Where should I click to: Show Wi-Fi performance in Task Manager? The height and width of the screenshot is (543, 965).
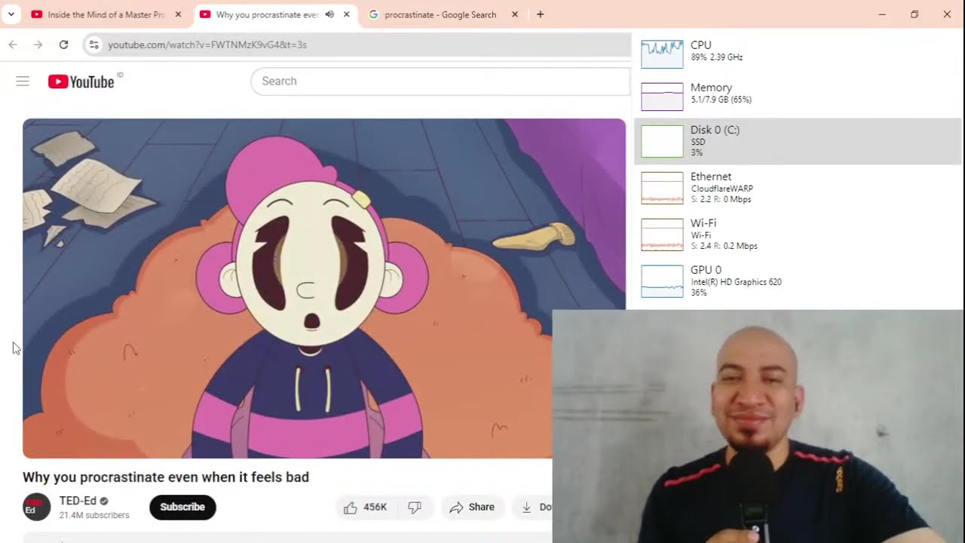(x=798, y=235)
